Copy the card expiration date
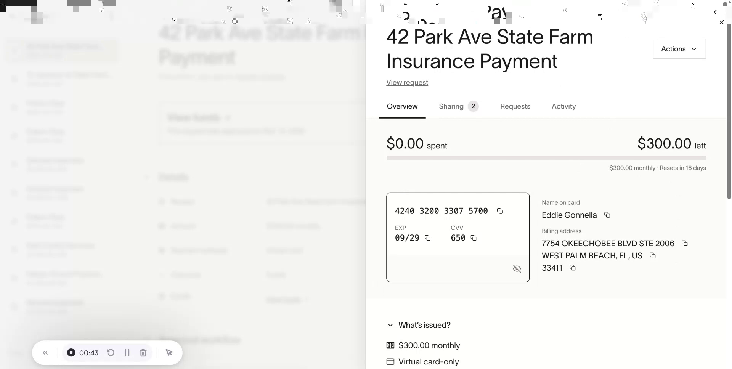The width and height of the screenshot is (732, 369). 428,238
